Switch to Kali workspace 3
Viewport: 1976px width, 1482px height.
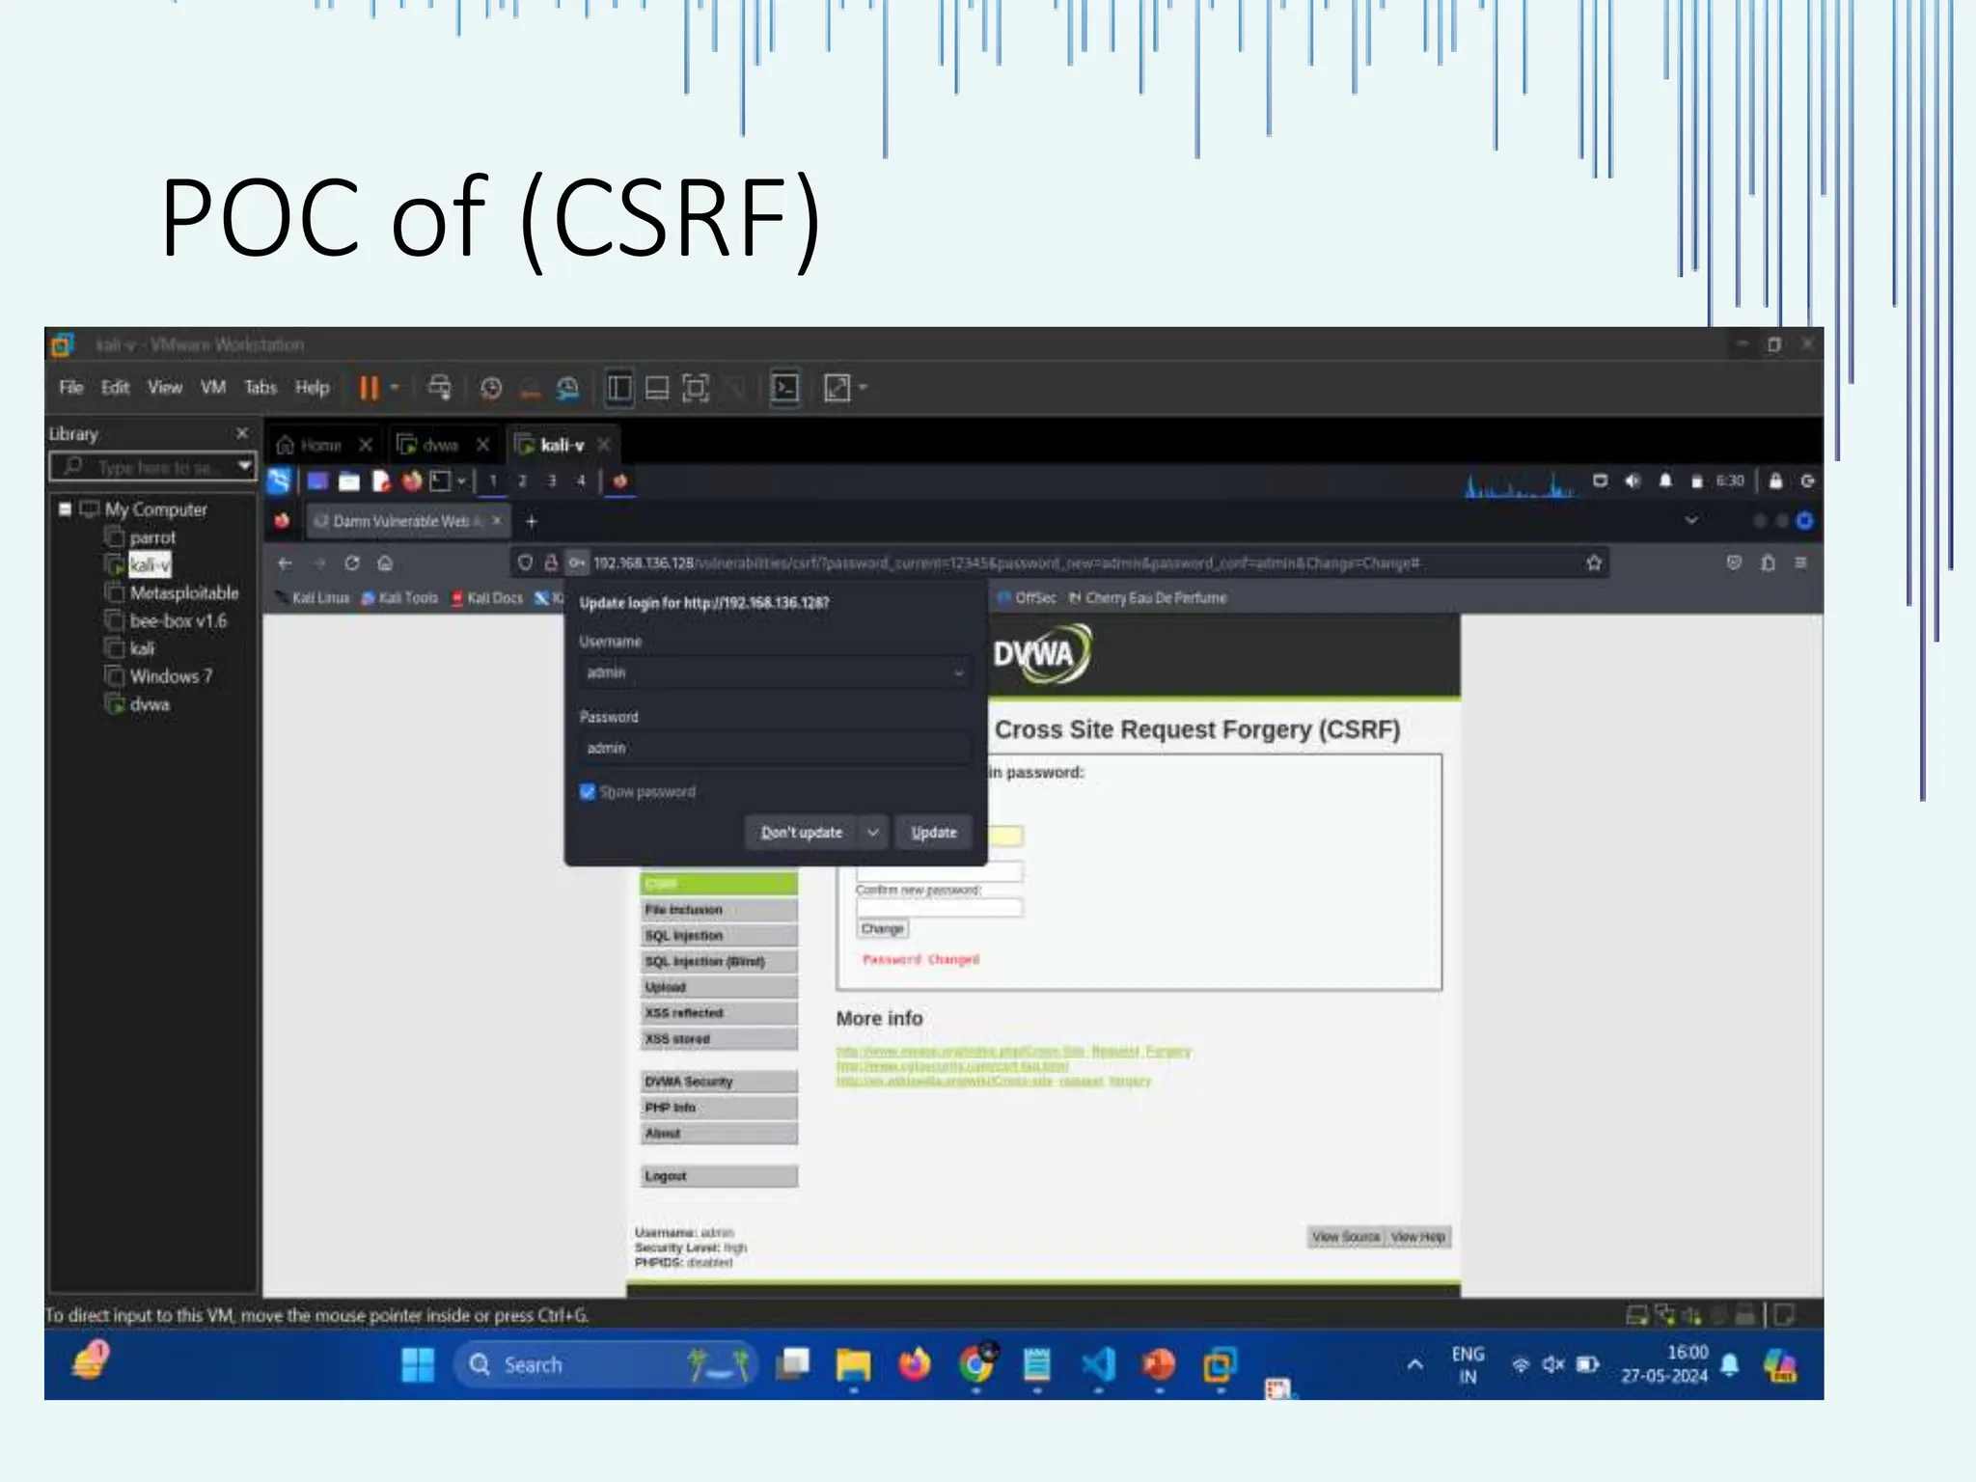pos(552,480)
